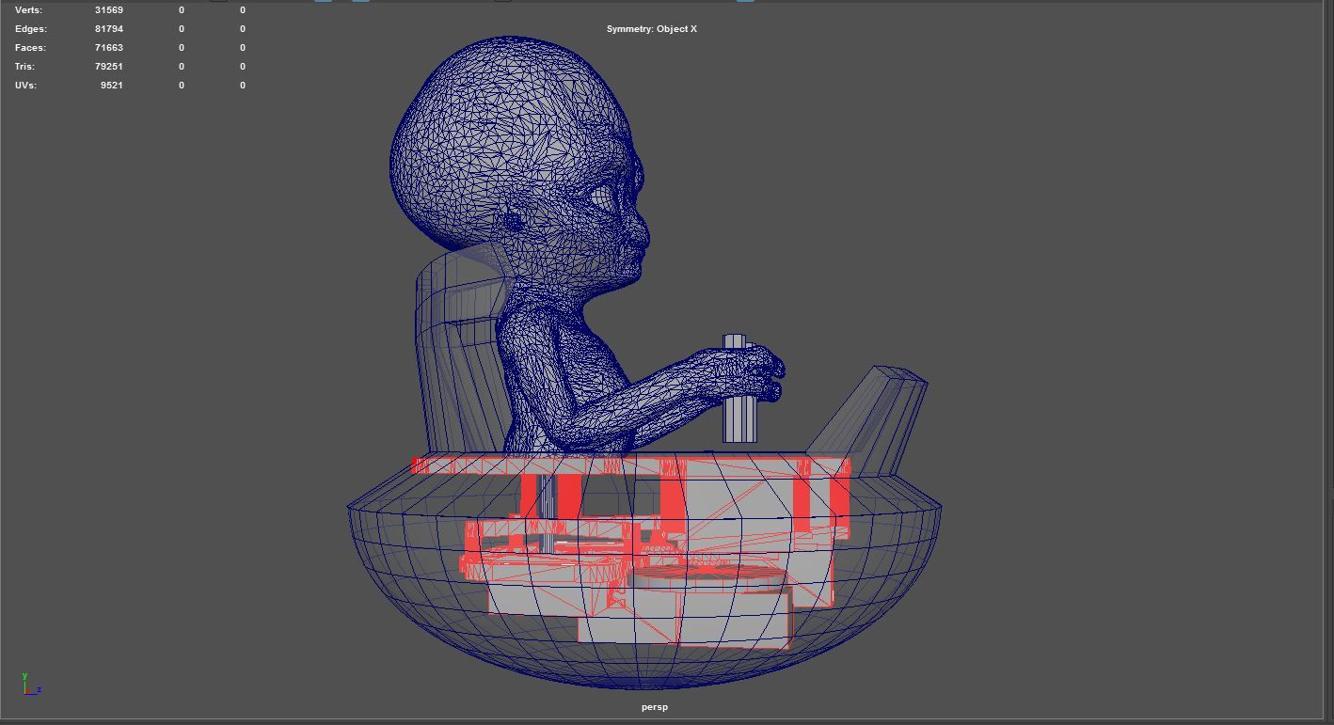Click the alien's hand gripping the joystick

753,371
